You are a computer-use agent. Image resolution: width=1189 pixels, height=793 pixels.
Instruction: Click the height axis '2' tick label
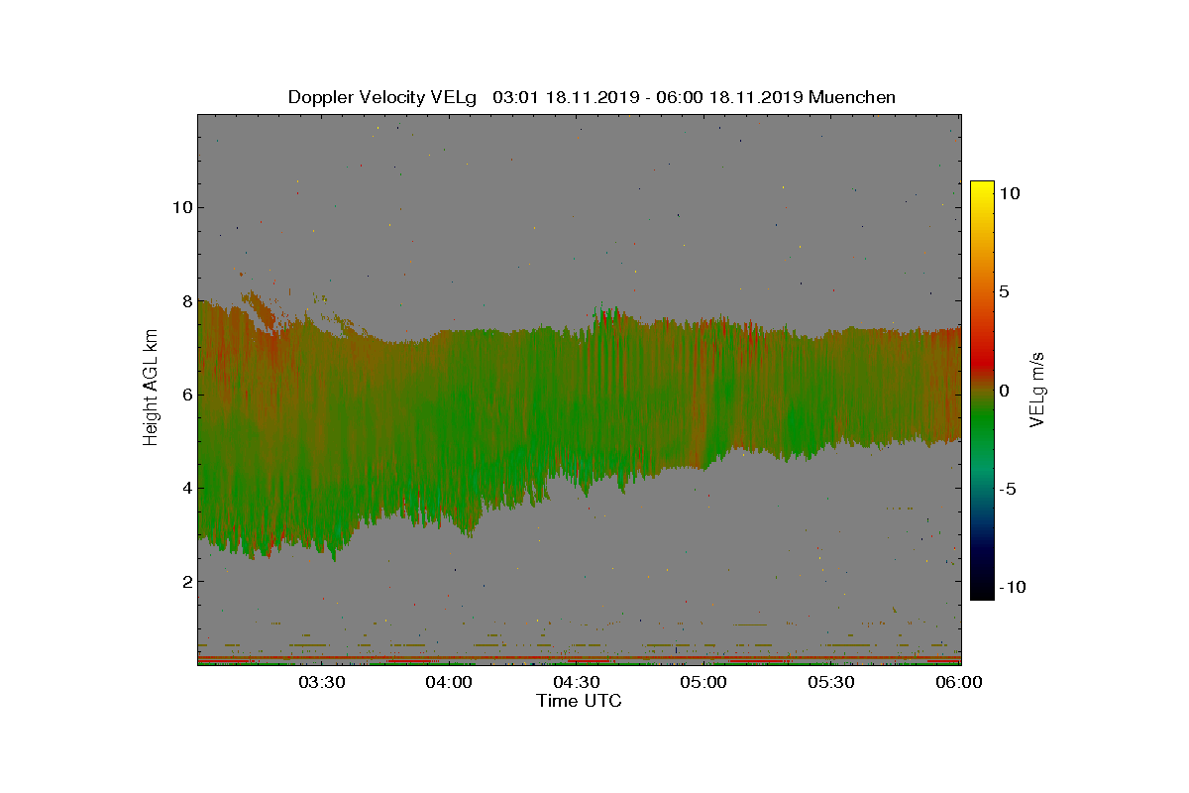[186, 581]
